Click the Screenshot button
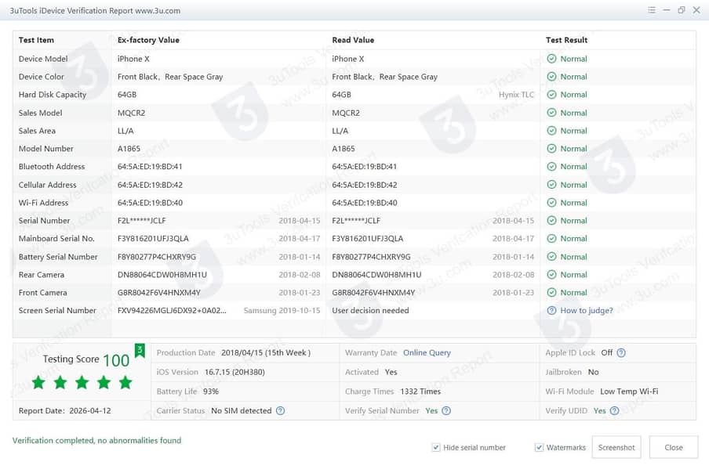The image size is (709, 469). [x=616, y=447]
